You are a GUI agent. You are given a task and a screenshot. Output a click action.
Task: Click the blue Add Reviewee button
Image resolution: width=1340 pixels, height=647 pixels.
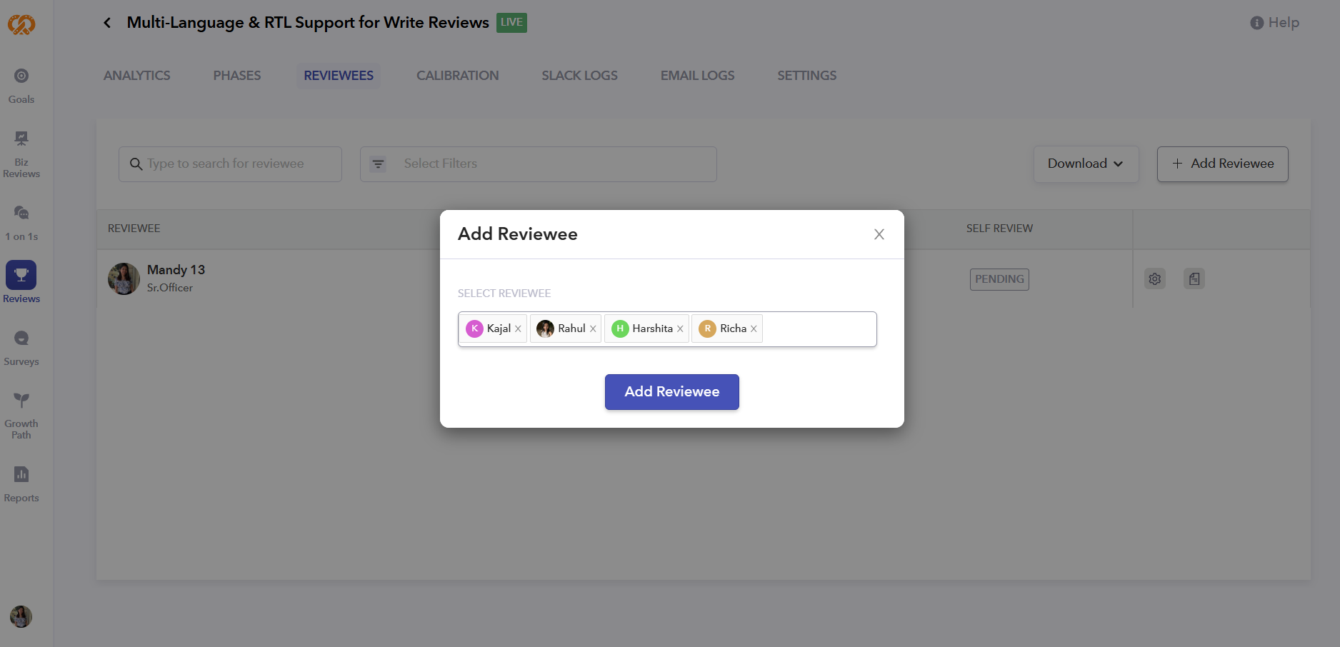(671, 392)
